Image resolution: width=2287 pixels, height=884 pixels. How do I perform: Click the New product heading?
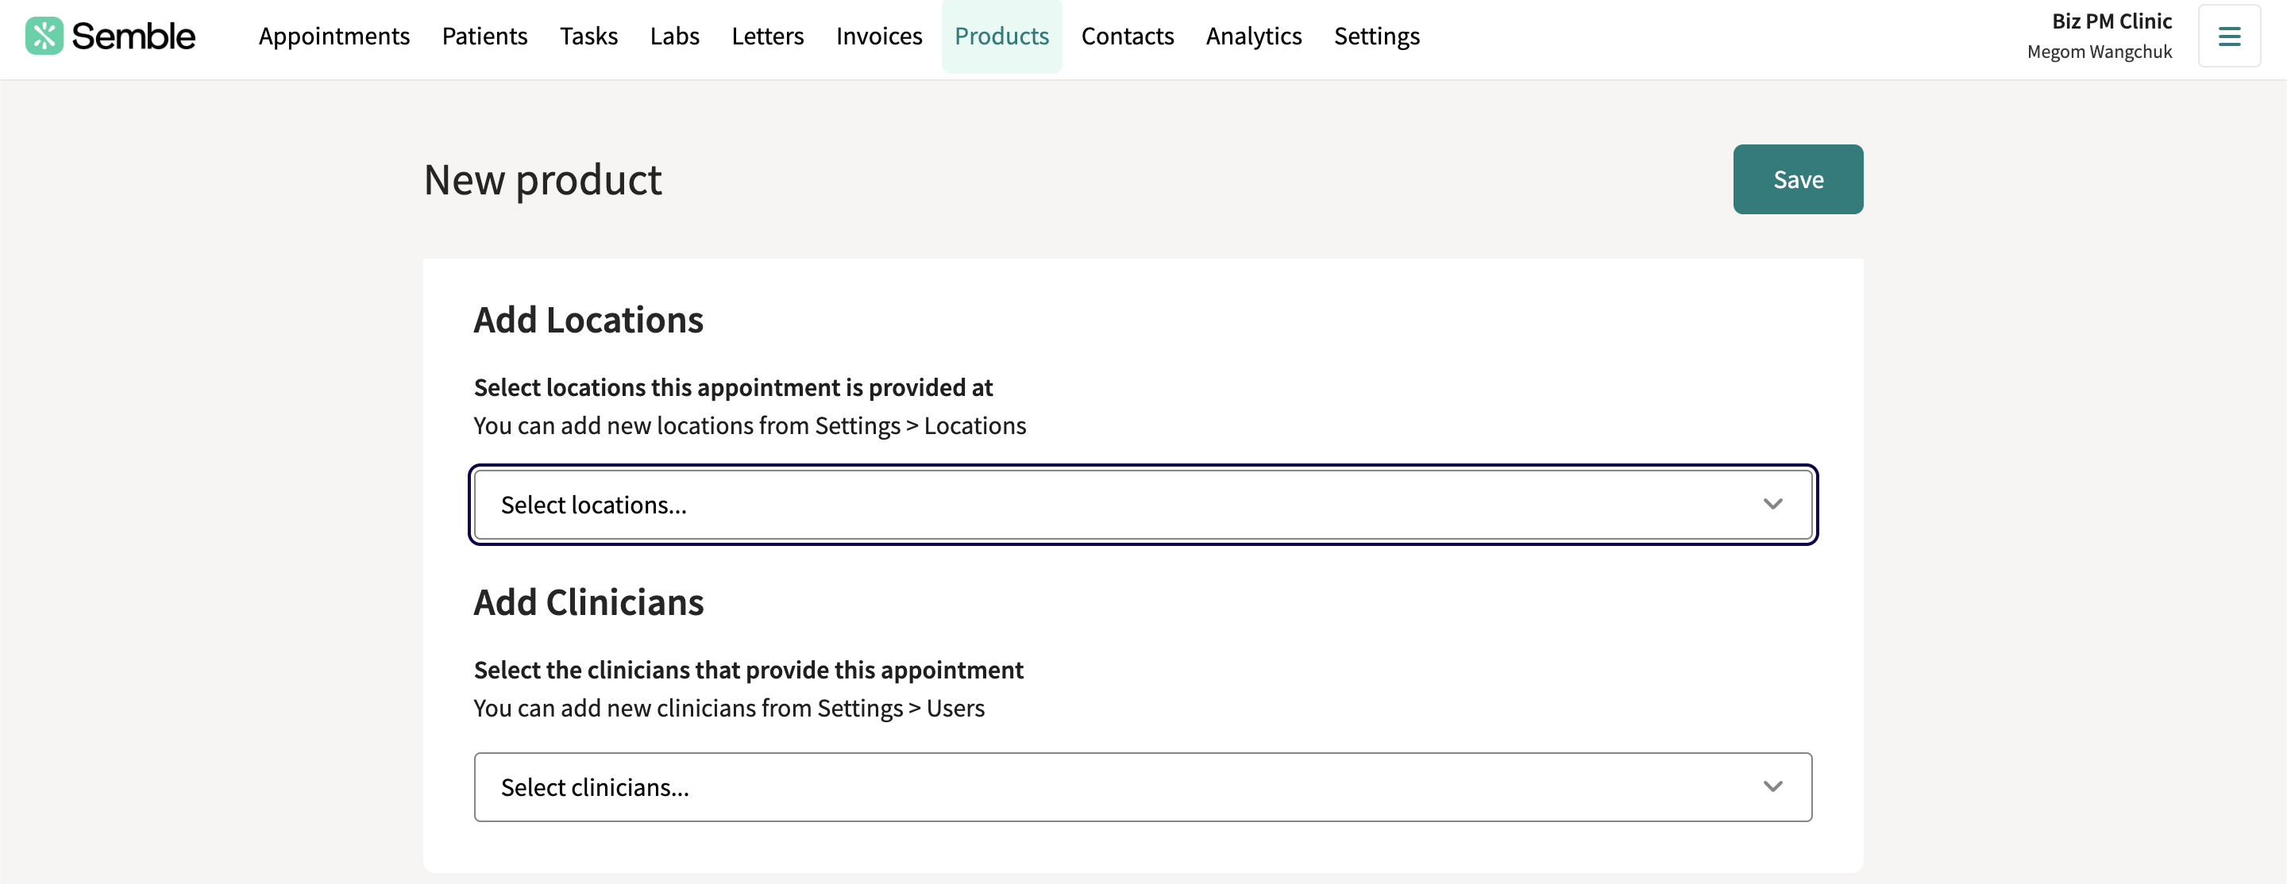[542, 180]
